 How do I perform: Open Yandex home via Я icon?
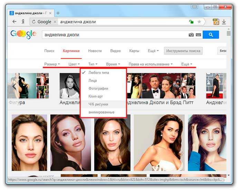pyautogui.click(x=23, y=22)
